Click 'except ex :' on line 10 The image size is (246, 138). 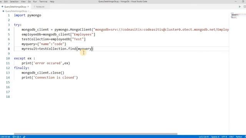(25, 58)
